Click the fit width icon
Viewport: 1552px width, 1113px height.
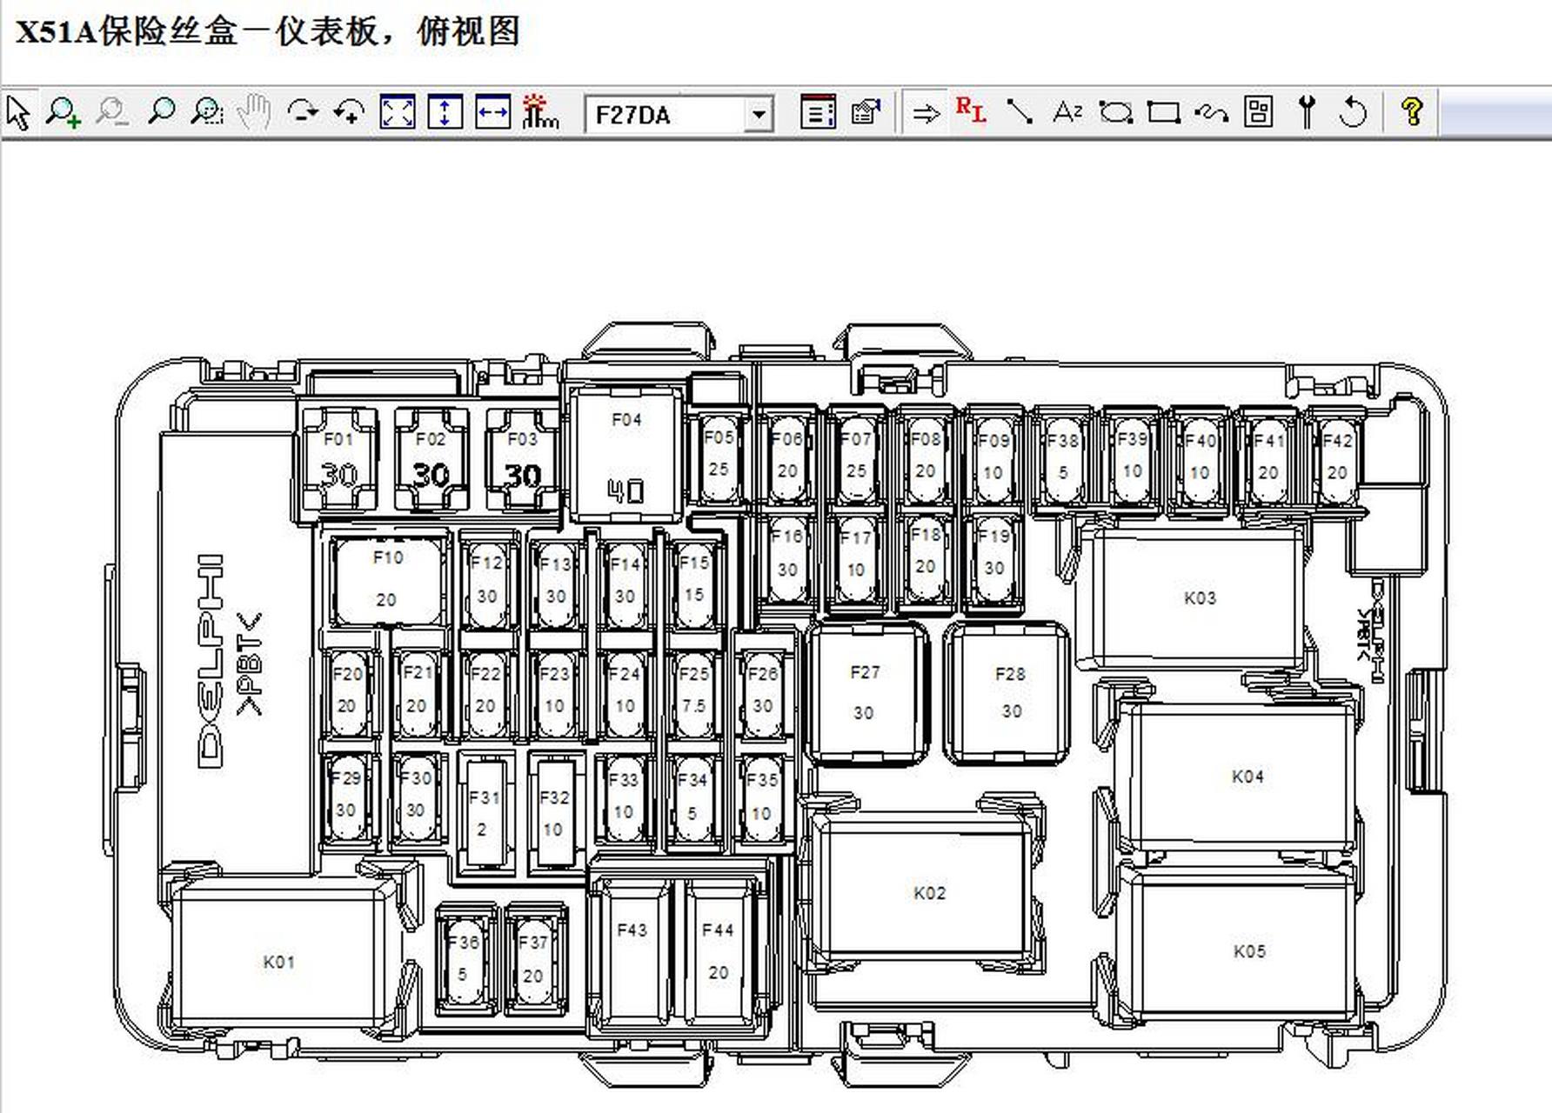(x=492, y=113)
